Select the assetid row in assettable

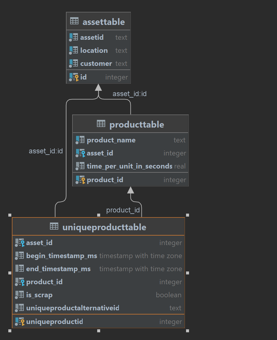point(92,37)
